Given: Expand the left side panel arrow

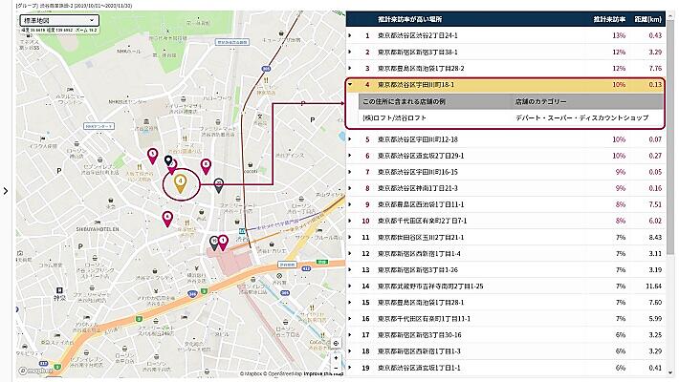Looking at the screenshot, I should (x=6, y=191).
